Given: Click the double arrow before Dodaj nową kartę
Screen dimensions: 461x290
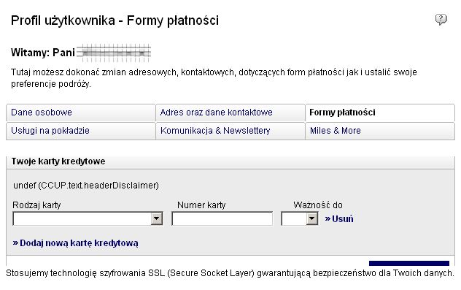Looking at the screenshot, I should tap(15, 243).
